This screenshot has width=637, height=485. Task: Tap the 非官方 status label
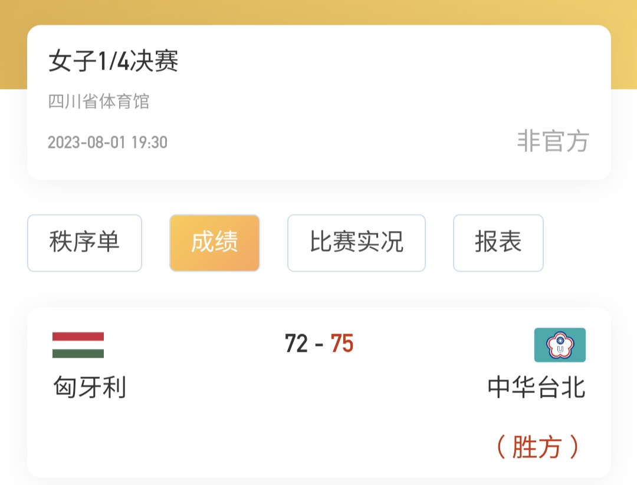click(553, 141)
